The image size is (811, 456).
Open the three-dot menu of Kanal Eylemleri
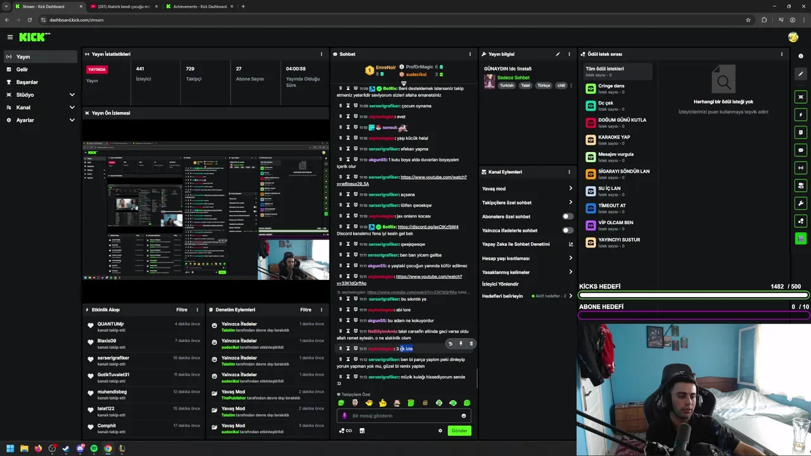point(569,172)
